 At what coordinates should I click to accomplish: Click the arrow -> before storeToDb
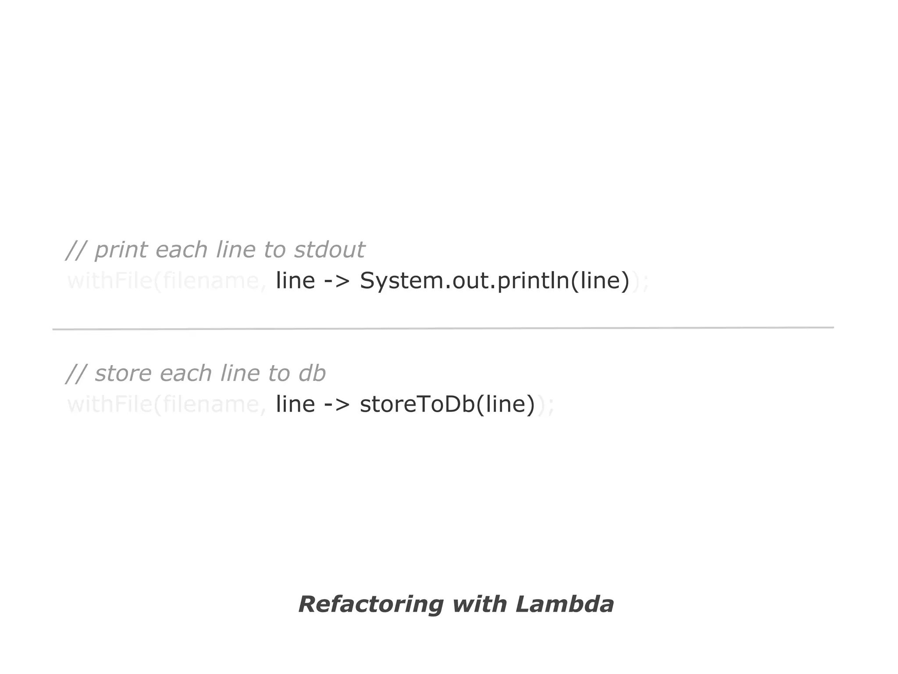click(337, 405)
